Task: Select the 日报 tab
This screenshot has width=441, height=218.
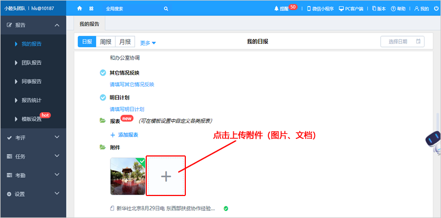Action: point(87,42)
